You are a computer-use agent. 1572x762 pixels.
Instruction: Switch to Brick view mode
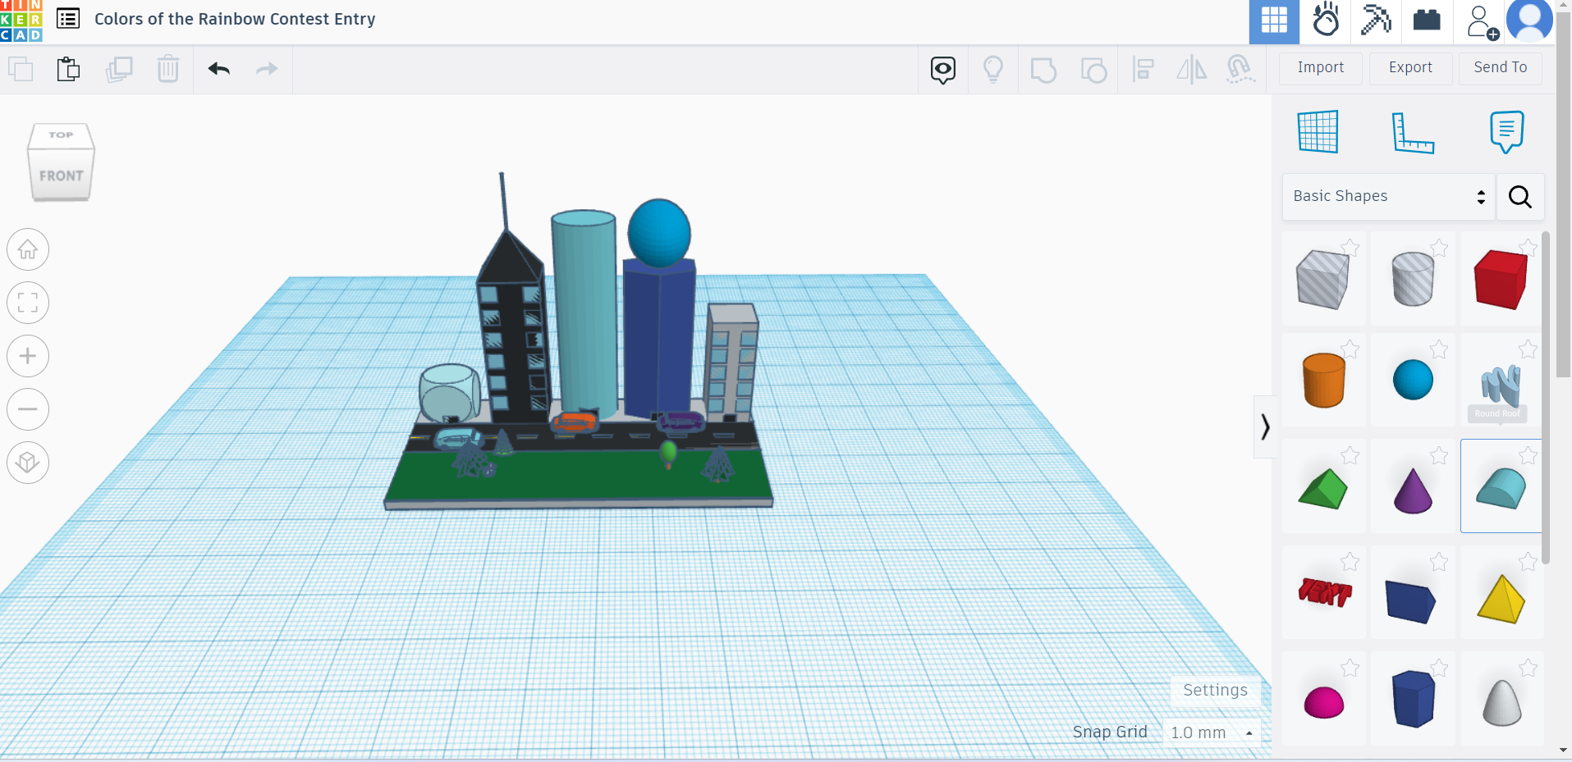point(1427,22)
